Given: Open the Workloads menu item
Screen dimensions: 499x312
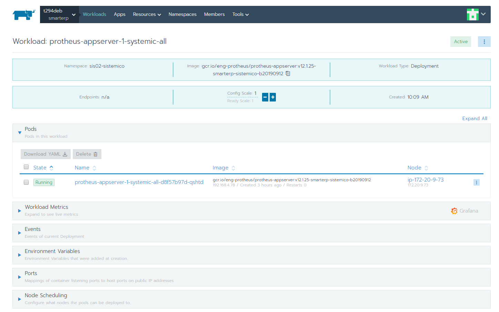Looking at the screenshot, I should click(x=94, y=14).
